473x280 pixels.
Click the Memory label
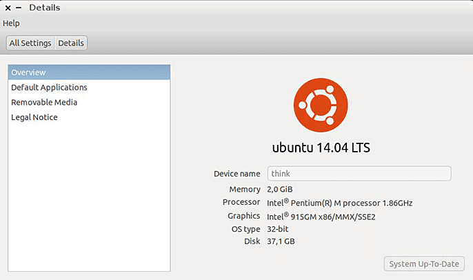click(x=245, y=189)
